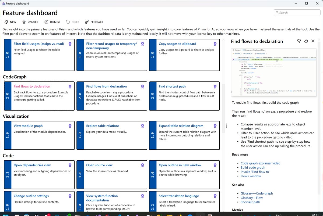The width and height of the screenshot is (323, 216).
Task: Click thumbs up in the details panel
Action: (306, 41)
